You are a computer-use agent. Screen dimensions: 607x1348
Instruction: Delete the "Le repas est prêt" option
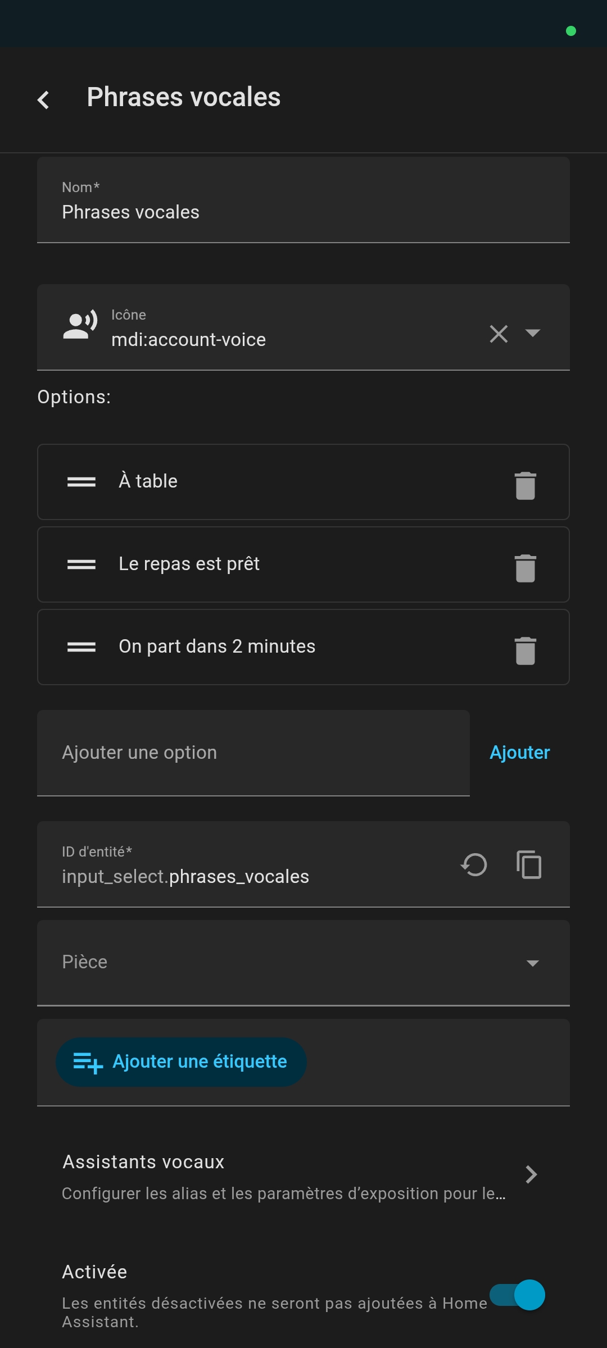click(525, 568)
